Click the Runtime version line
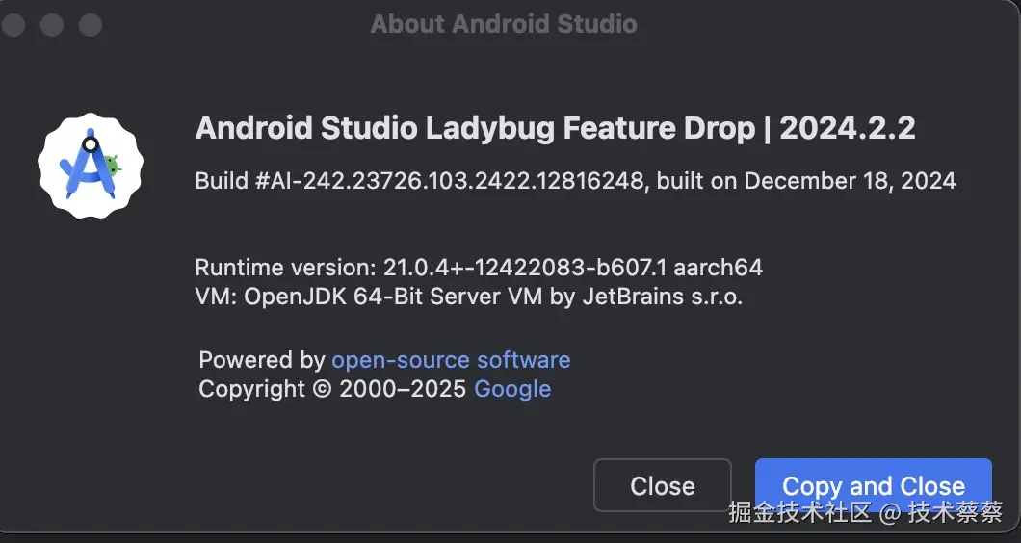Screen dimensions: 1021x543 pyautogui.click(x=479, y=268)
